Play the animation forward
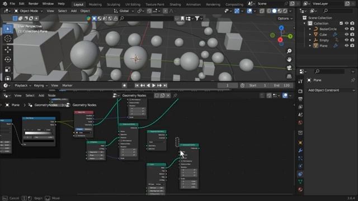The height and width of the screenshot is (201, 358). [154, 85]
